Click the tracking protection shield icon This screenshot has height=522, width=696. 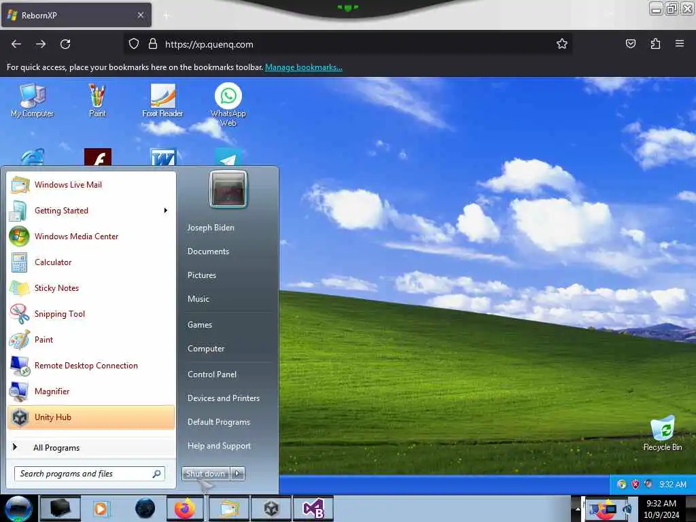coord(134,44)
